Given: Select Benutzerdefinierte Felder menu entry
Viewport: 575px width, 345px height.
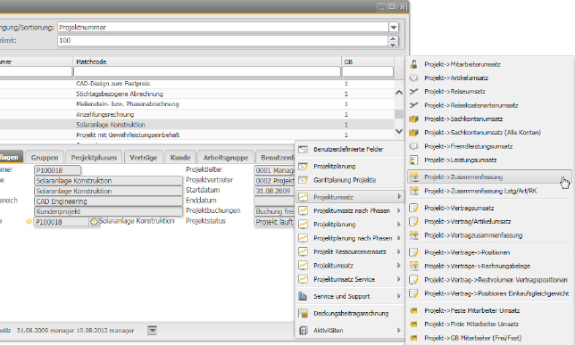Looking at the screenshot, I should (349, 150).
